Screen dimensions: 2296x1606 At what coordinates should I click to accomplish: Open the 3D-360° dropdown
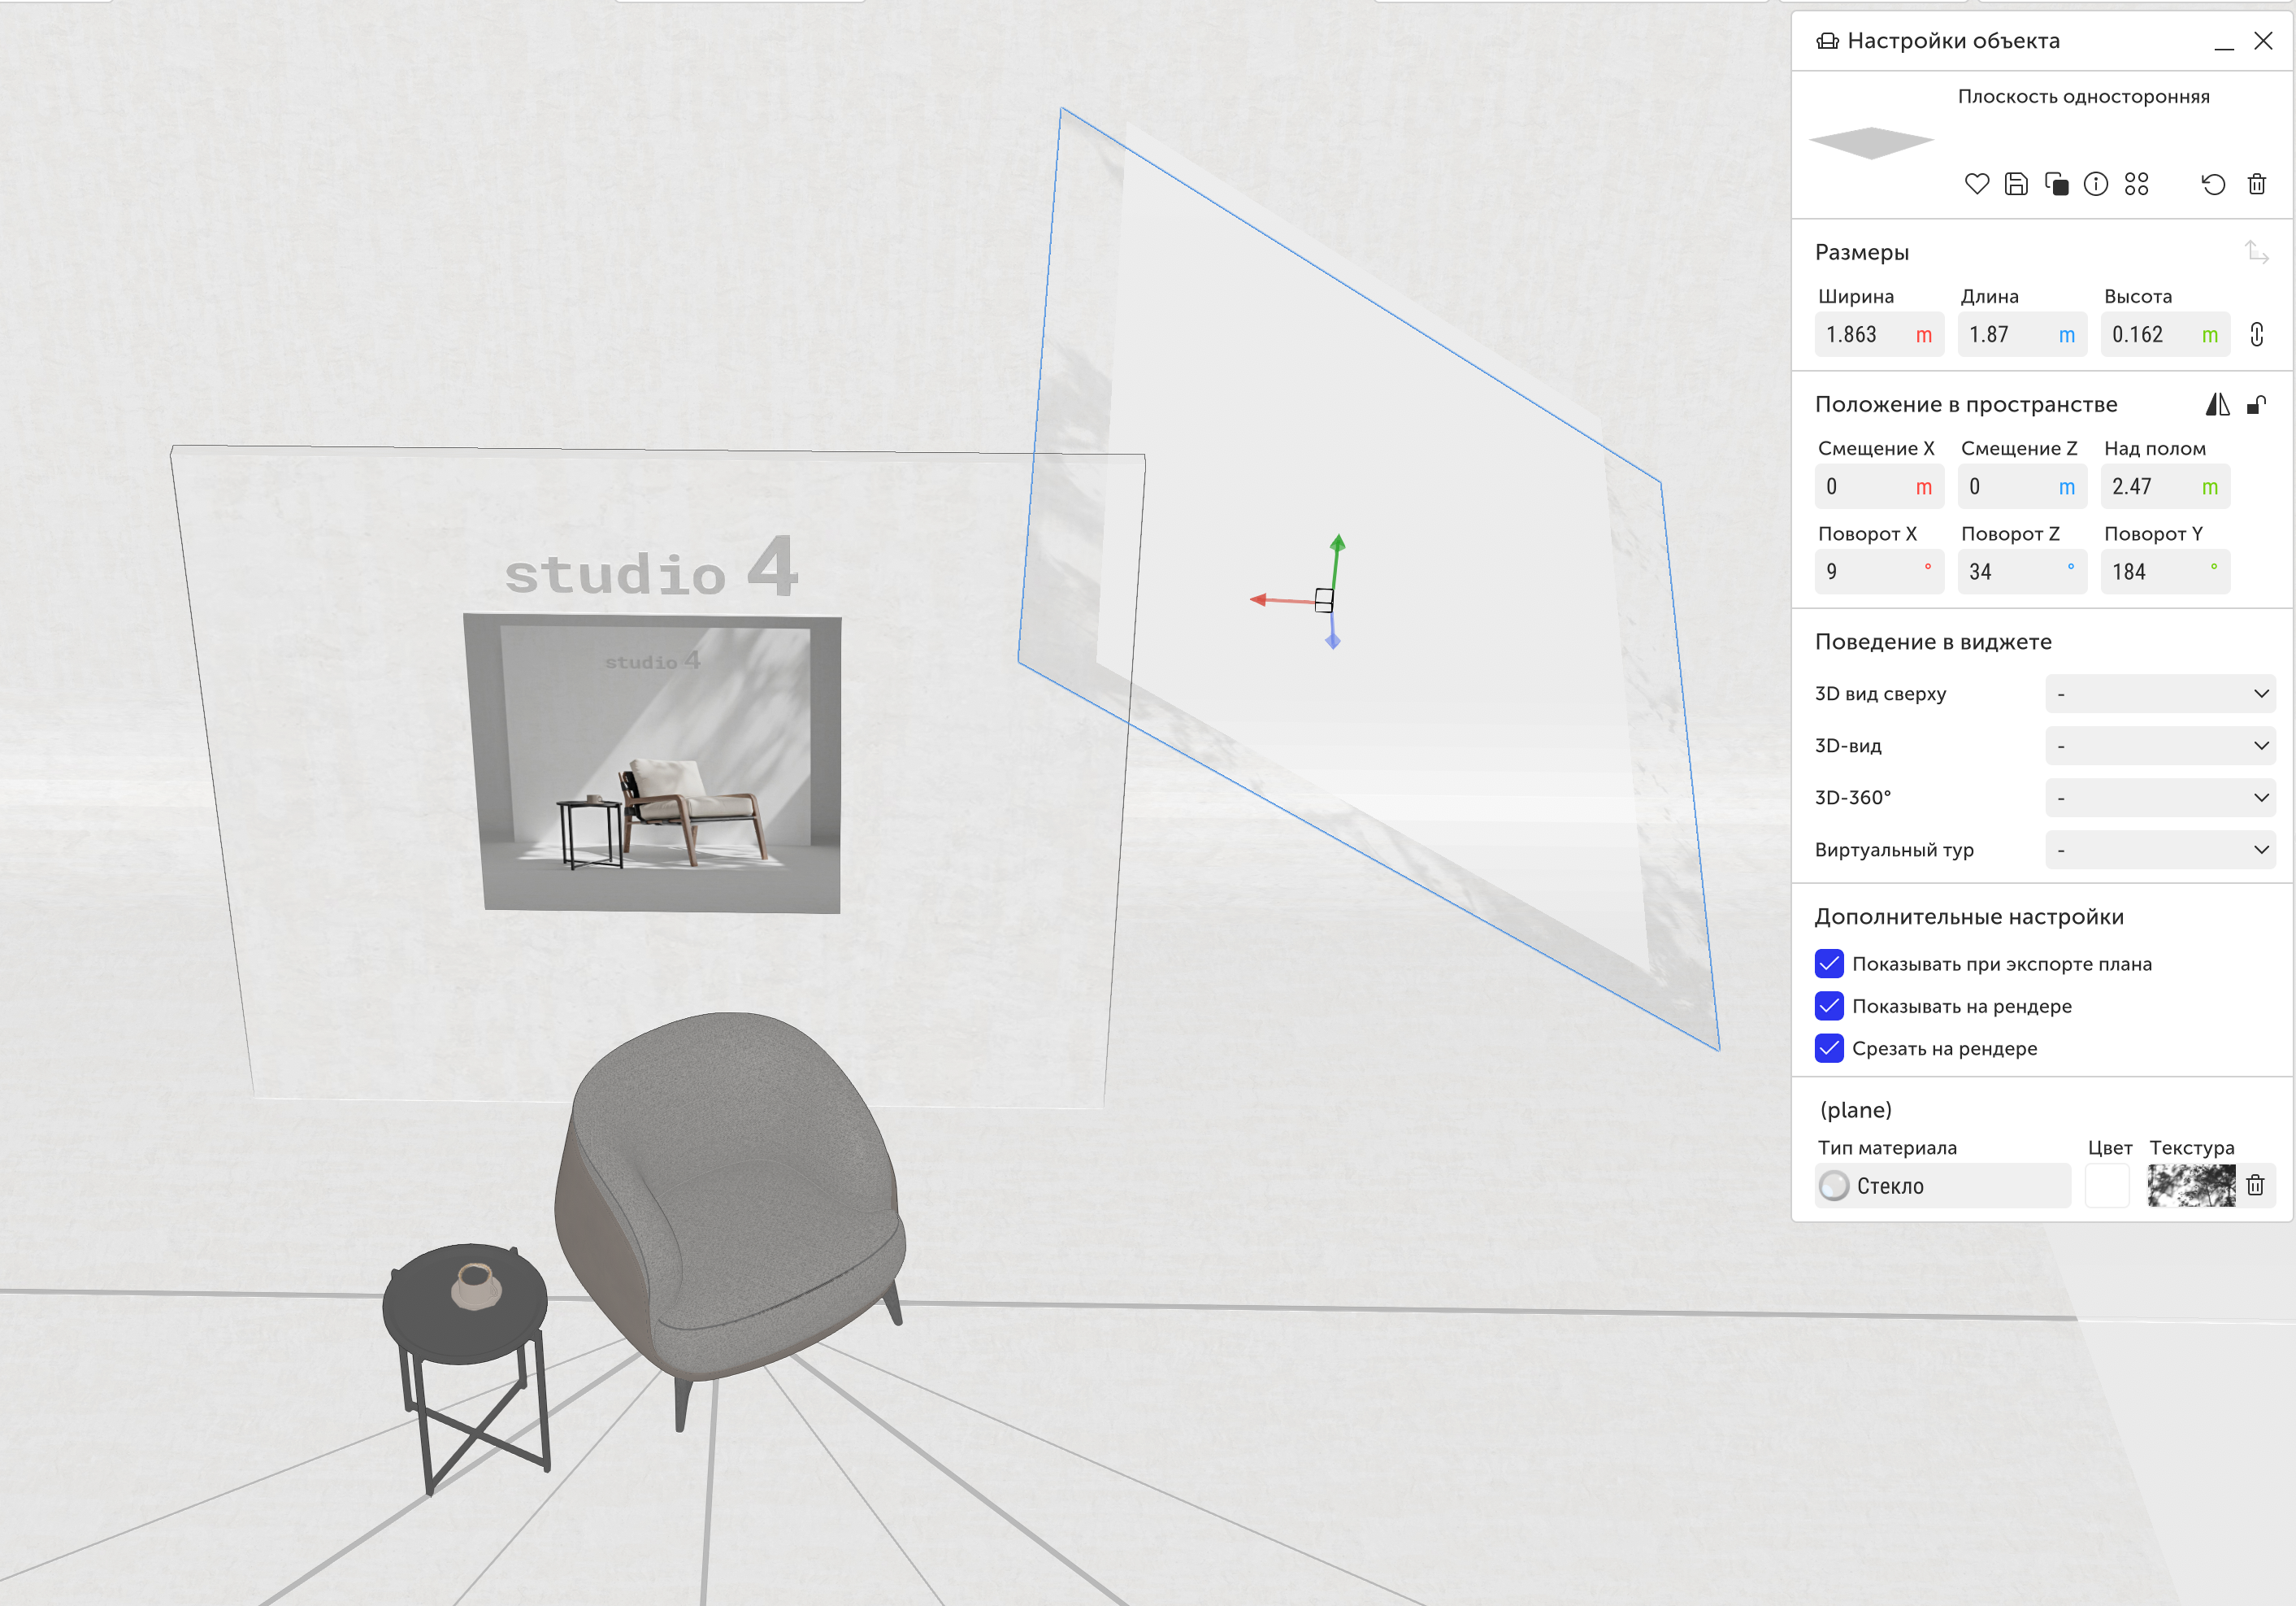[2160, 798]
